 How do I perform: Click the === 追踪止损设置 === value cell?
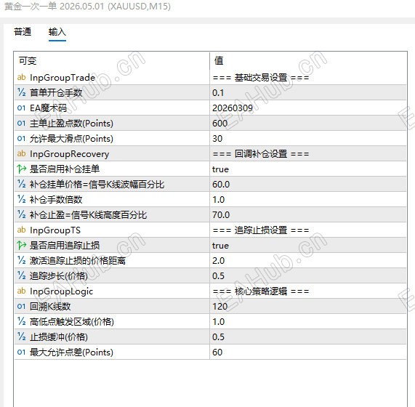click(308, 230)
